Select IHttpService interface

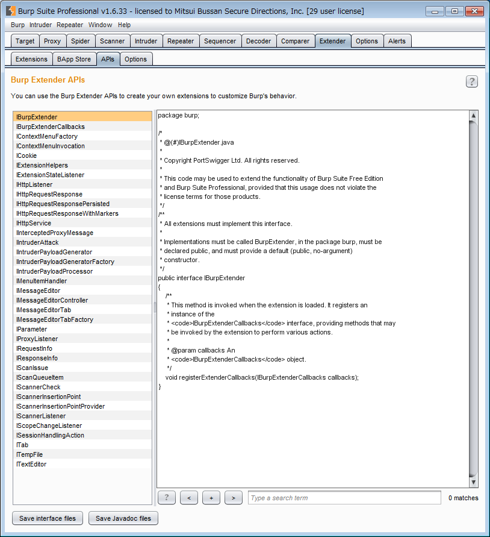[82, 223]
